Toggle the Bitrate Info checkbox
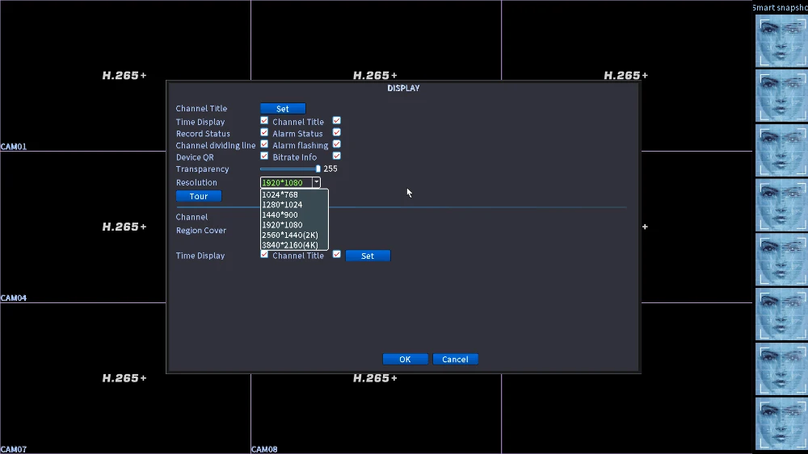Viewport: 808px width, 454px height. coord(336,156)
